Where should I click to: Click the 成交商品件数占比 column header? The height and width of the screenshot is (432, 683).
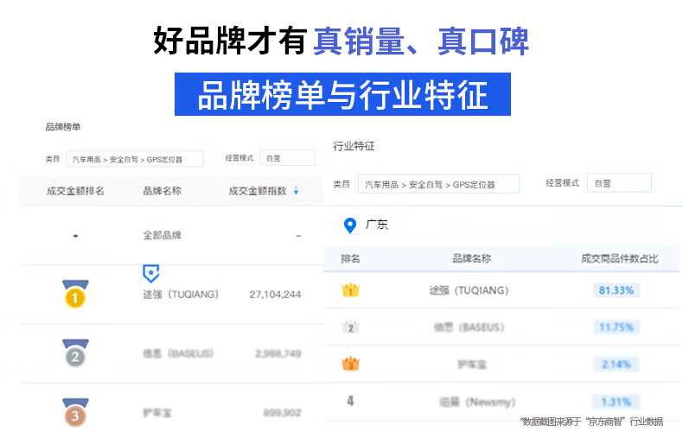coord(619,258)
